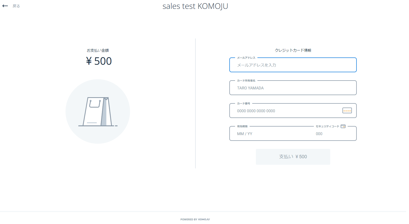Click the card number field with 0000 placeholder
Viewport: 409px width, 224px height.
click(x=286, y=111)
